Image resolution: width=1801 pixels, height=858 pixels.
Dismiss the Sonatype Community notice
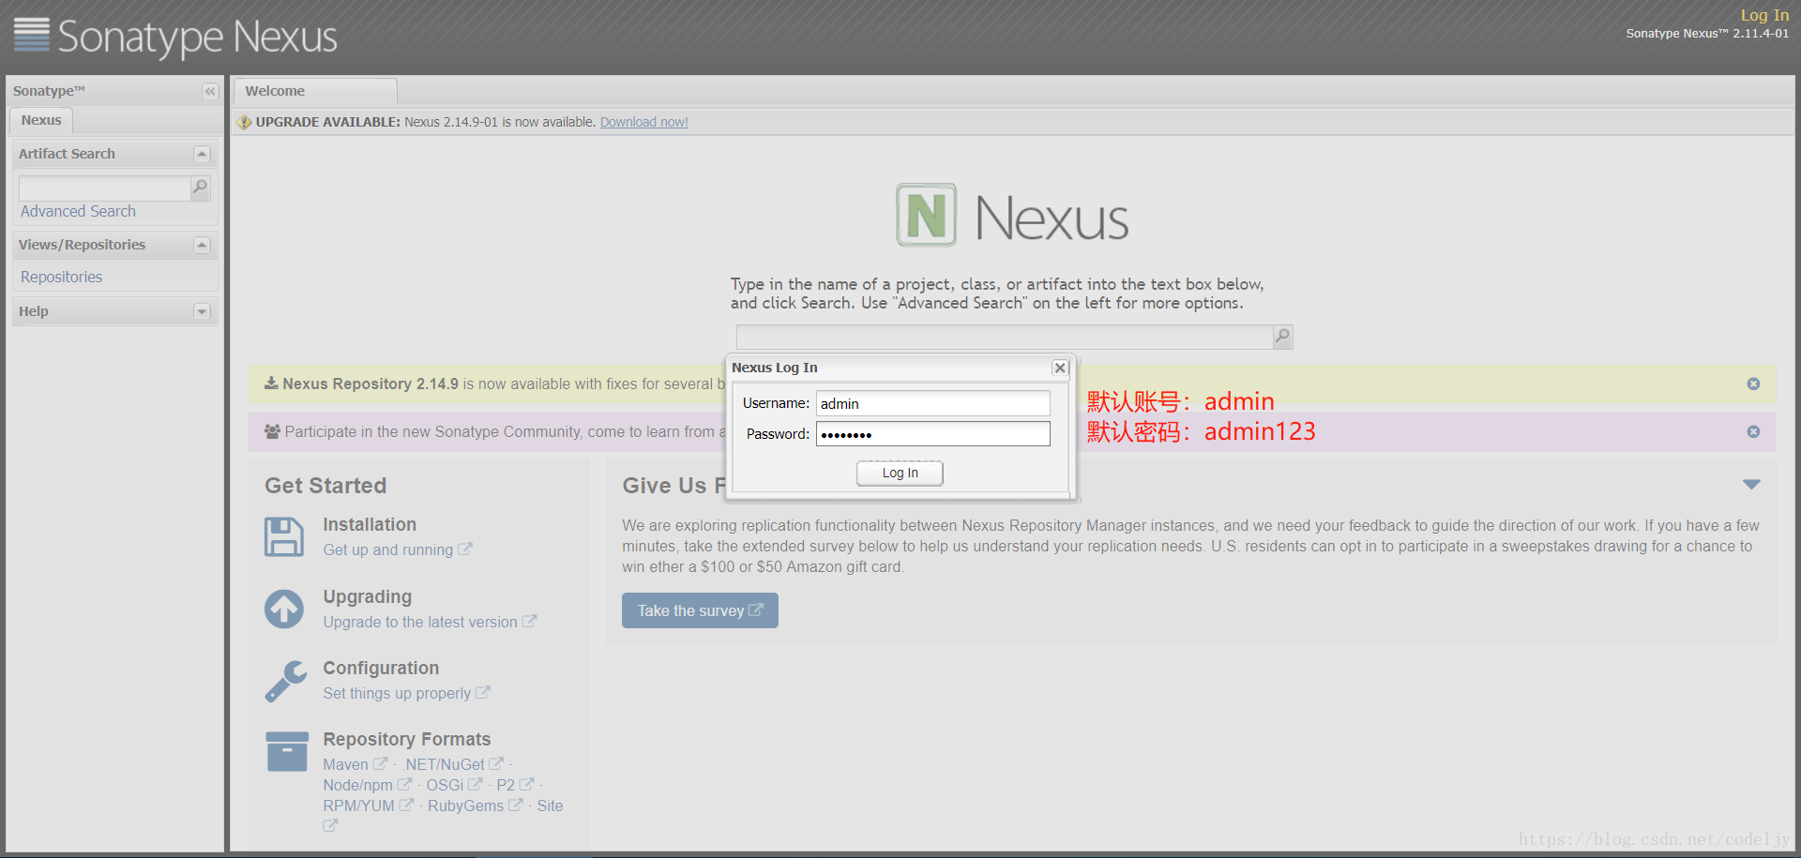click(1753, 431)
